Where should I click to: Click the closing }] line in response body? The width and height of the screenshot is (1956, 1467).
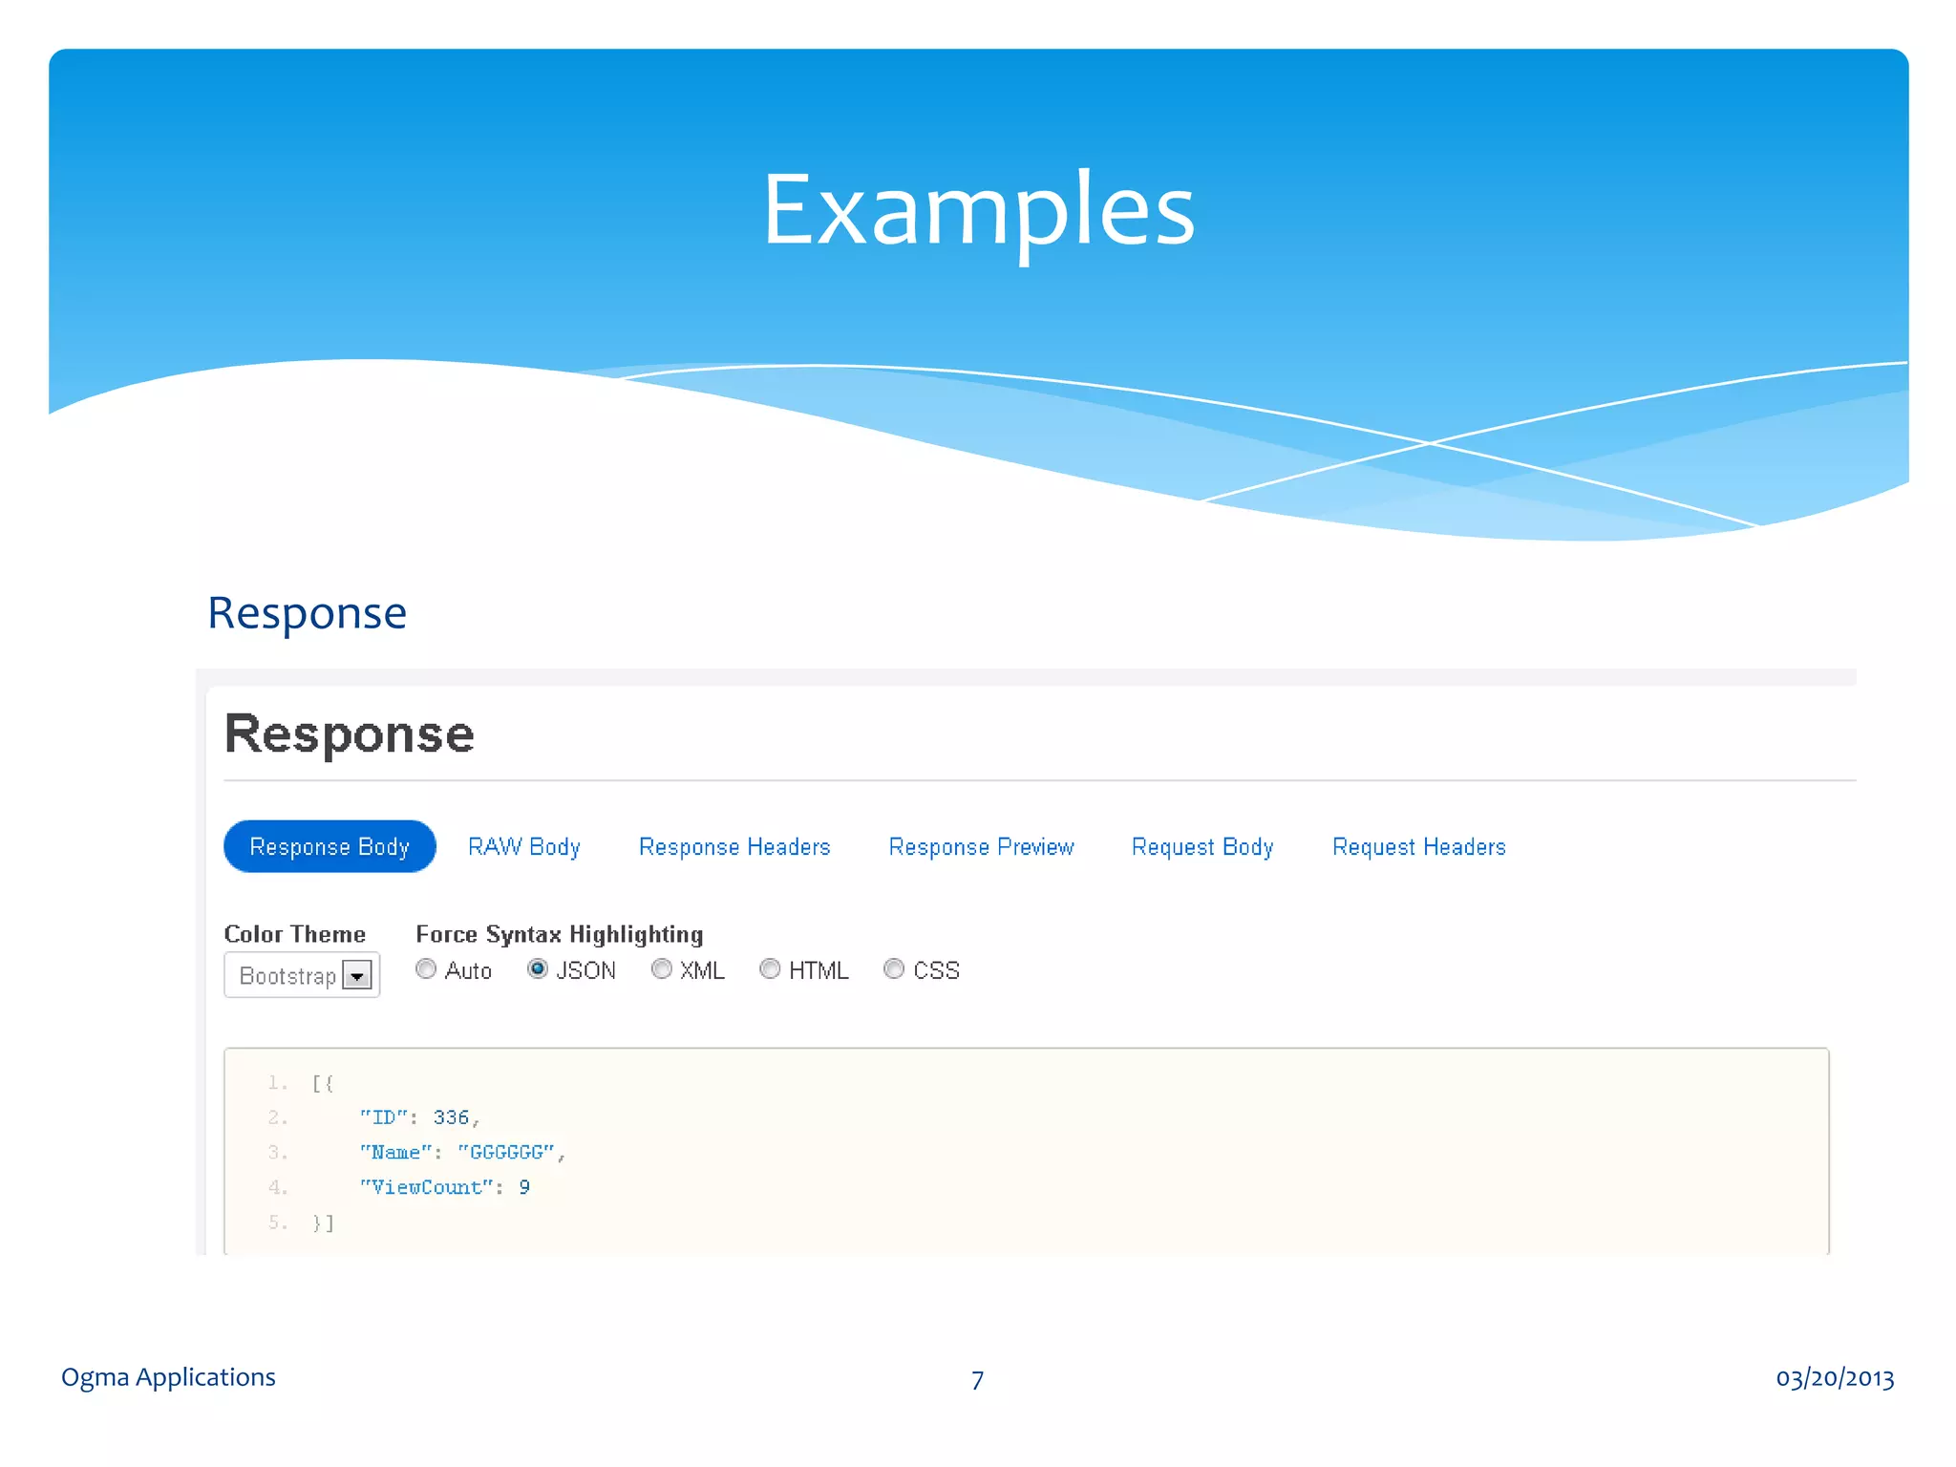[x=323, y=1222]
